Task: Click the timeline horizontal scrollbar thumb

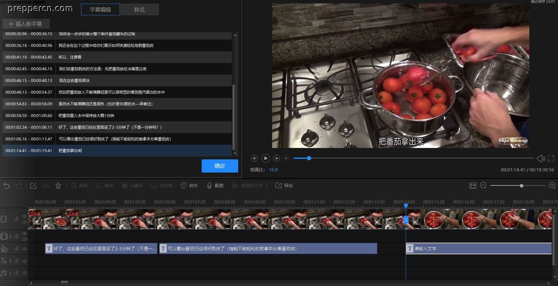Action: pyautogui.click(x=64, y=283)
